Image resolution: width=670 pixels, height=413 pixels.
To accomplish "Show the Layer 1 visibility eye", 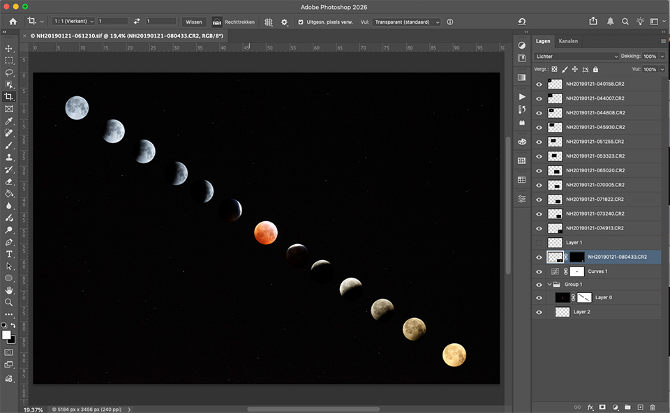I will (x=538, y=242).
